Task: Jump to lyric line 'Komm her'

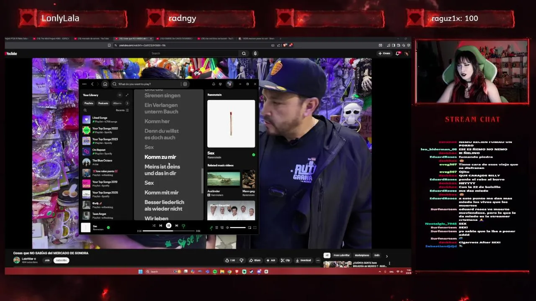Action: [157, 121]
